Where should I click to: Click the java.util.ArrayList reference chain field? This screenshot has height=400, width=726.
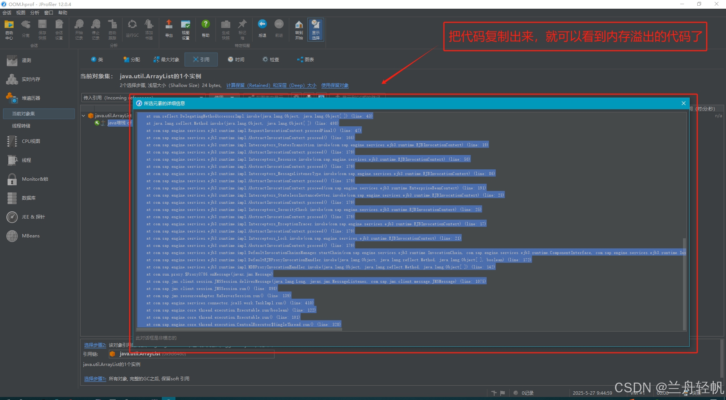click(191, 354)
